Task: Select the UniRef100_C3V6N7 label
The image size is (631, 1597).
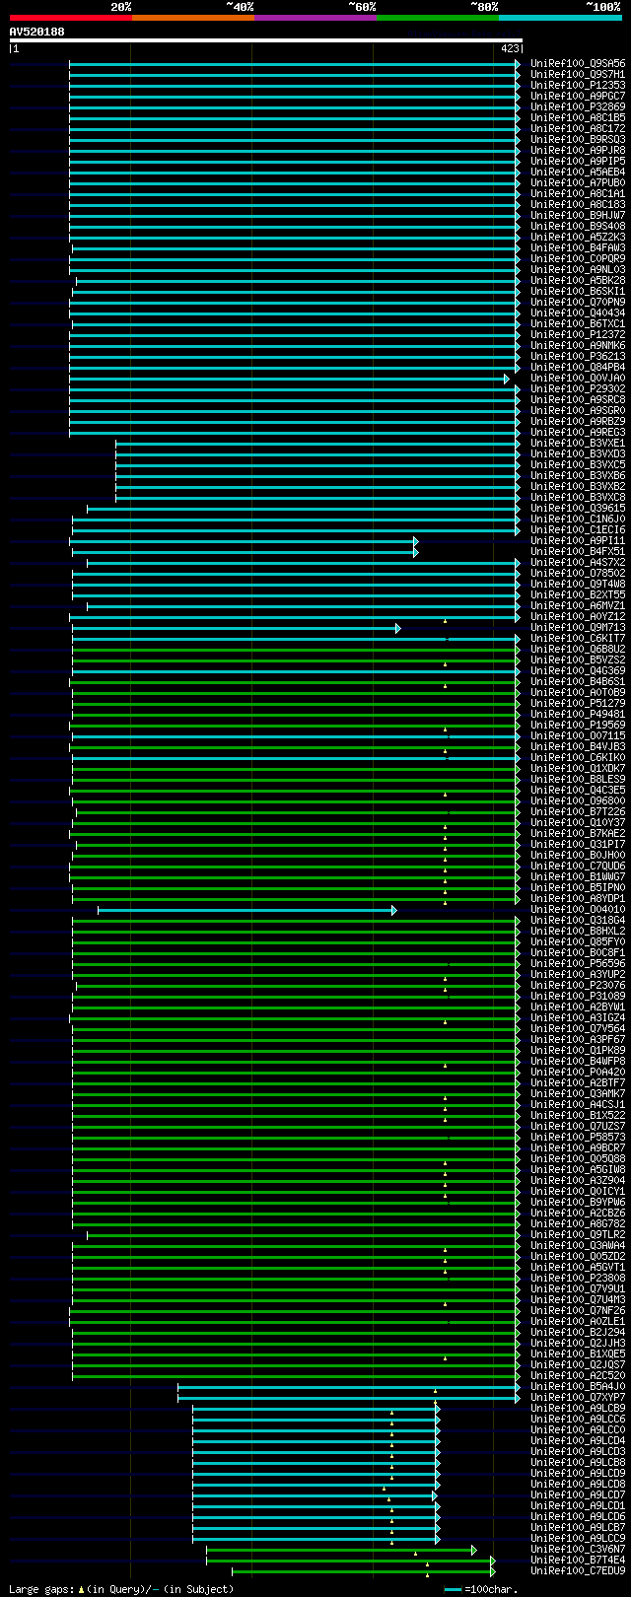Action: tap(578, 1550)
